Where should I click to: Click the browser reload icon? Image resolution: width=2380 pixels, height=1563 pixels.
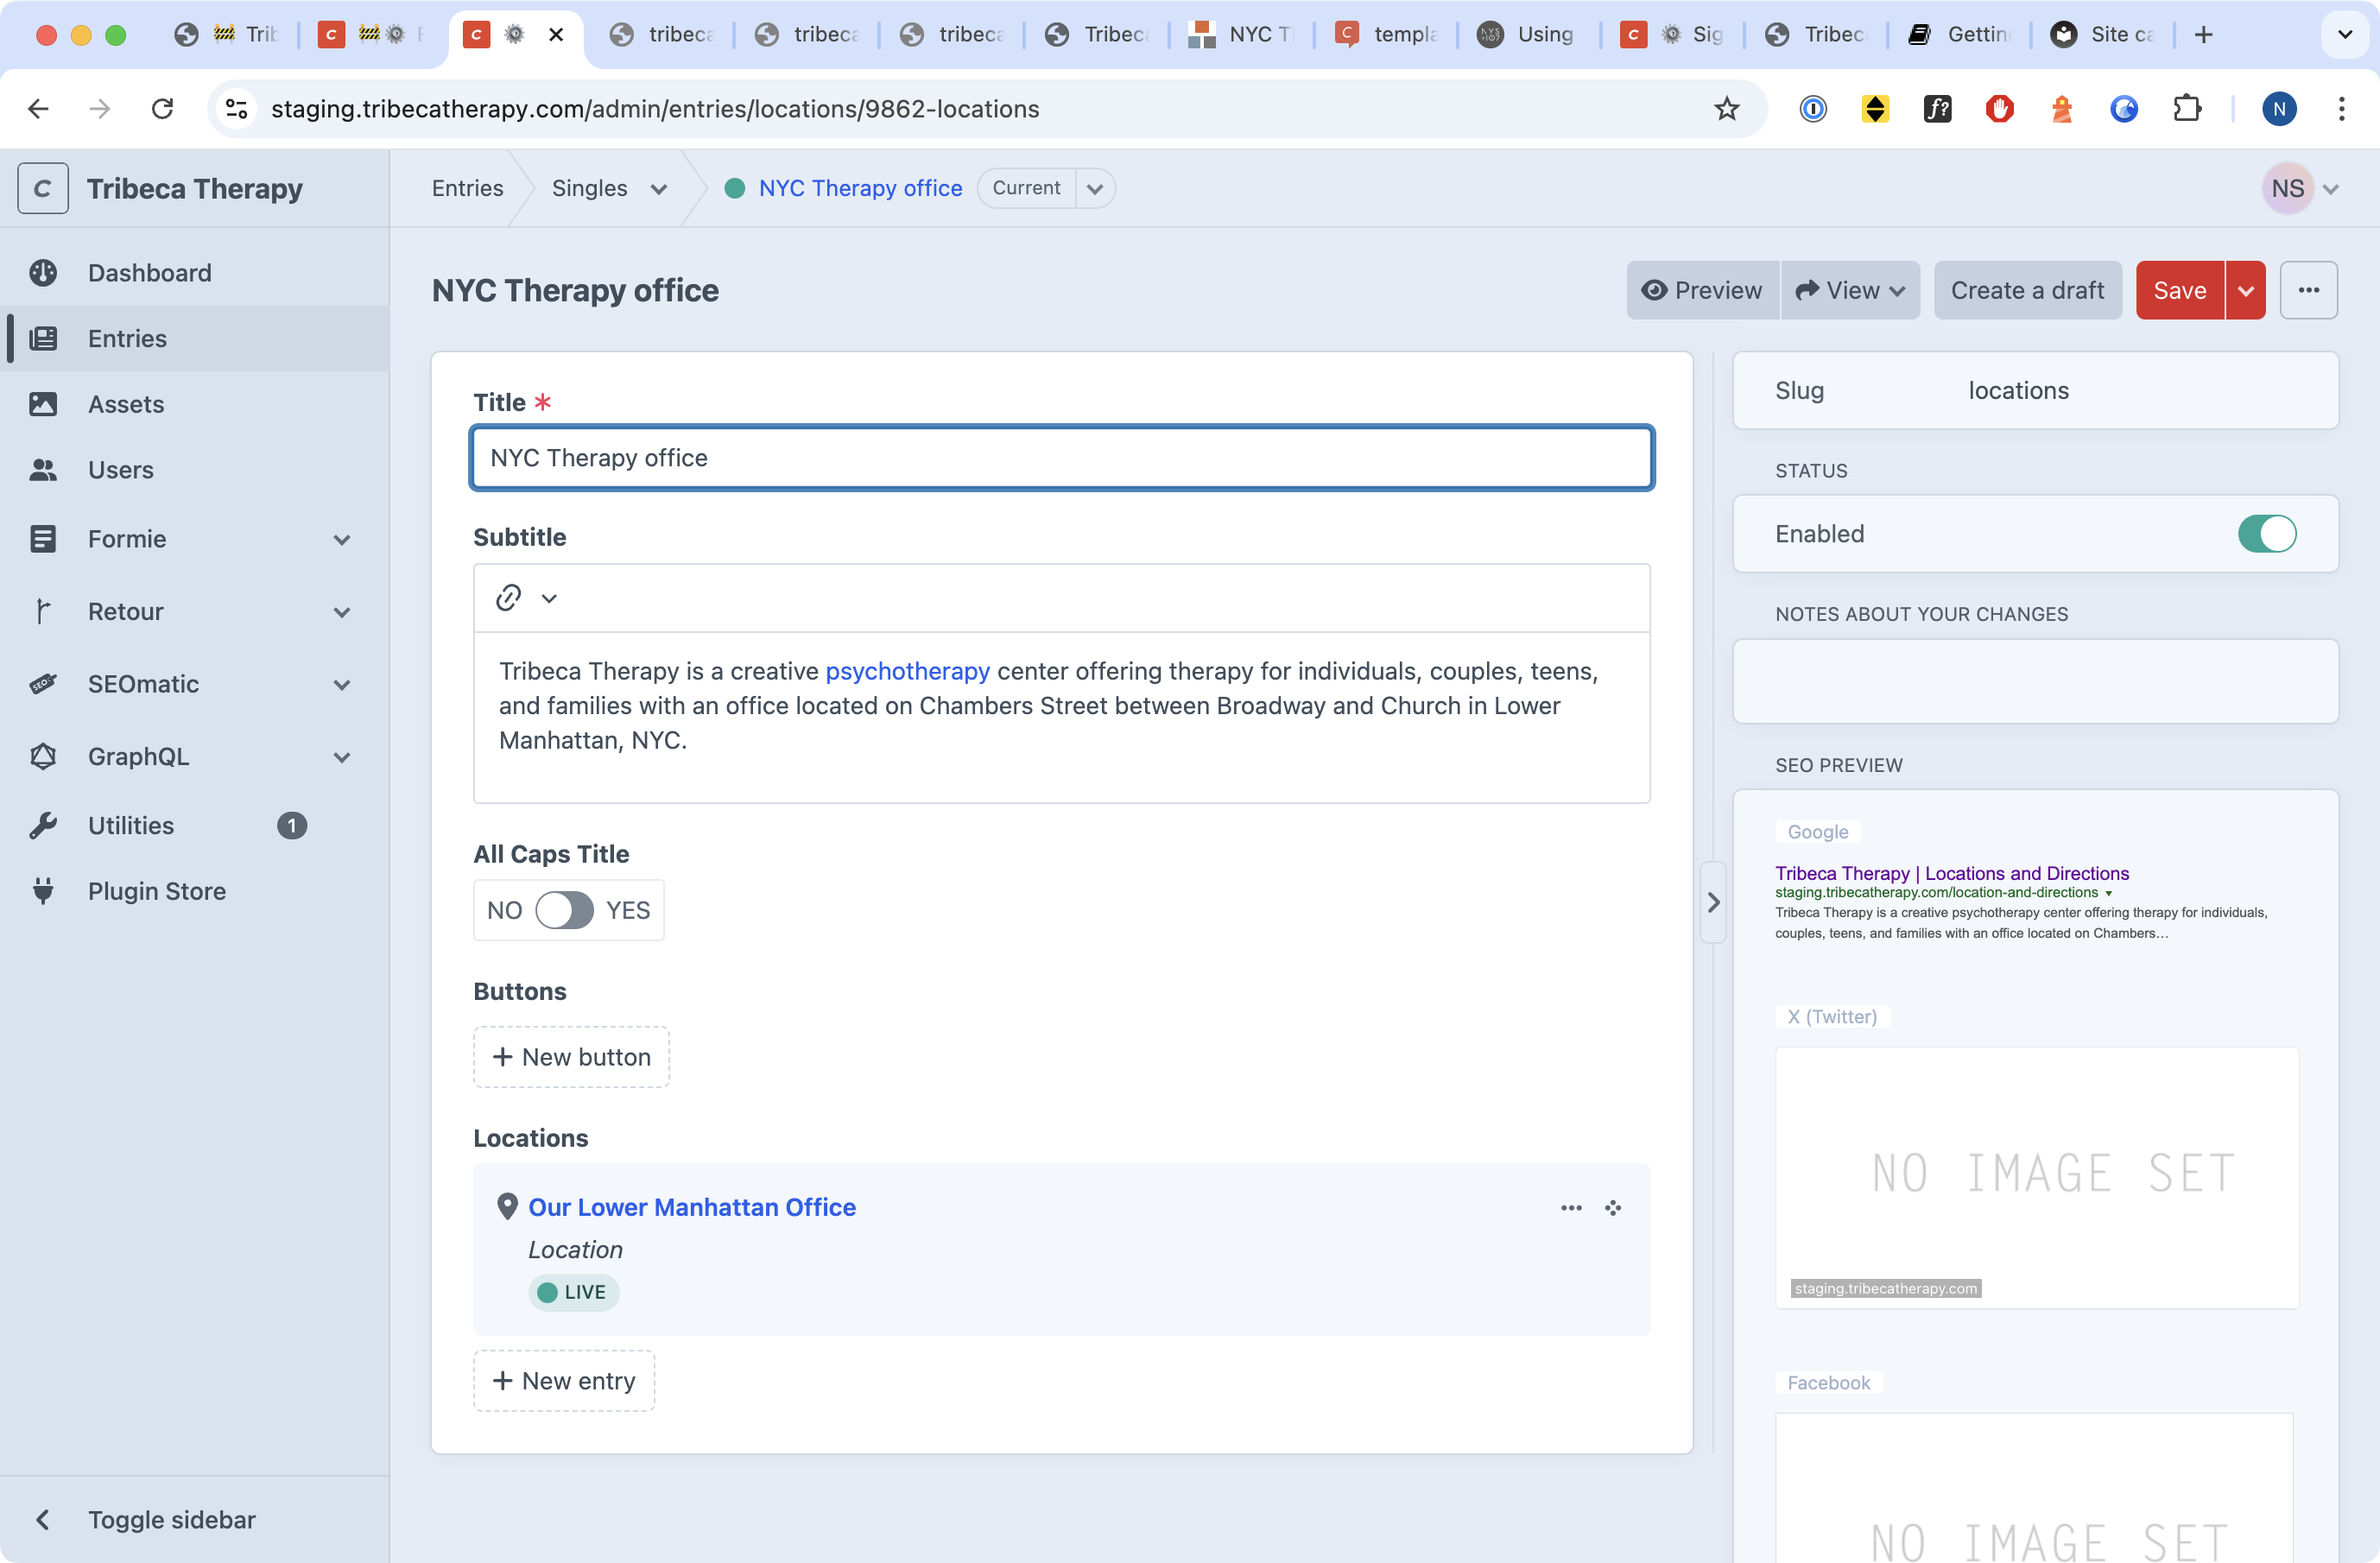(x=162, y=108)
